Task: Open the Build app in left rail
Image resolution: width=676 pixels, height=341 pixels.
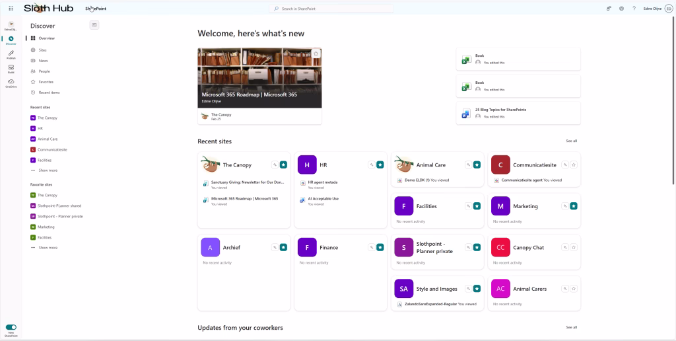Action: coord(11,69)
